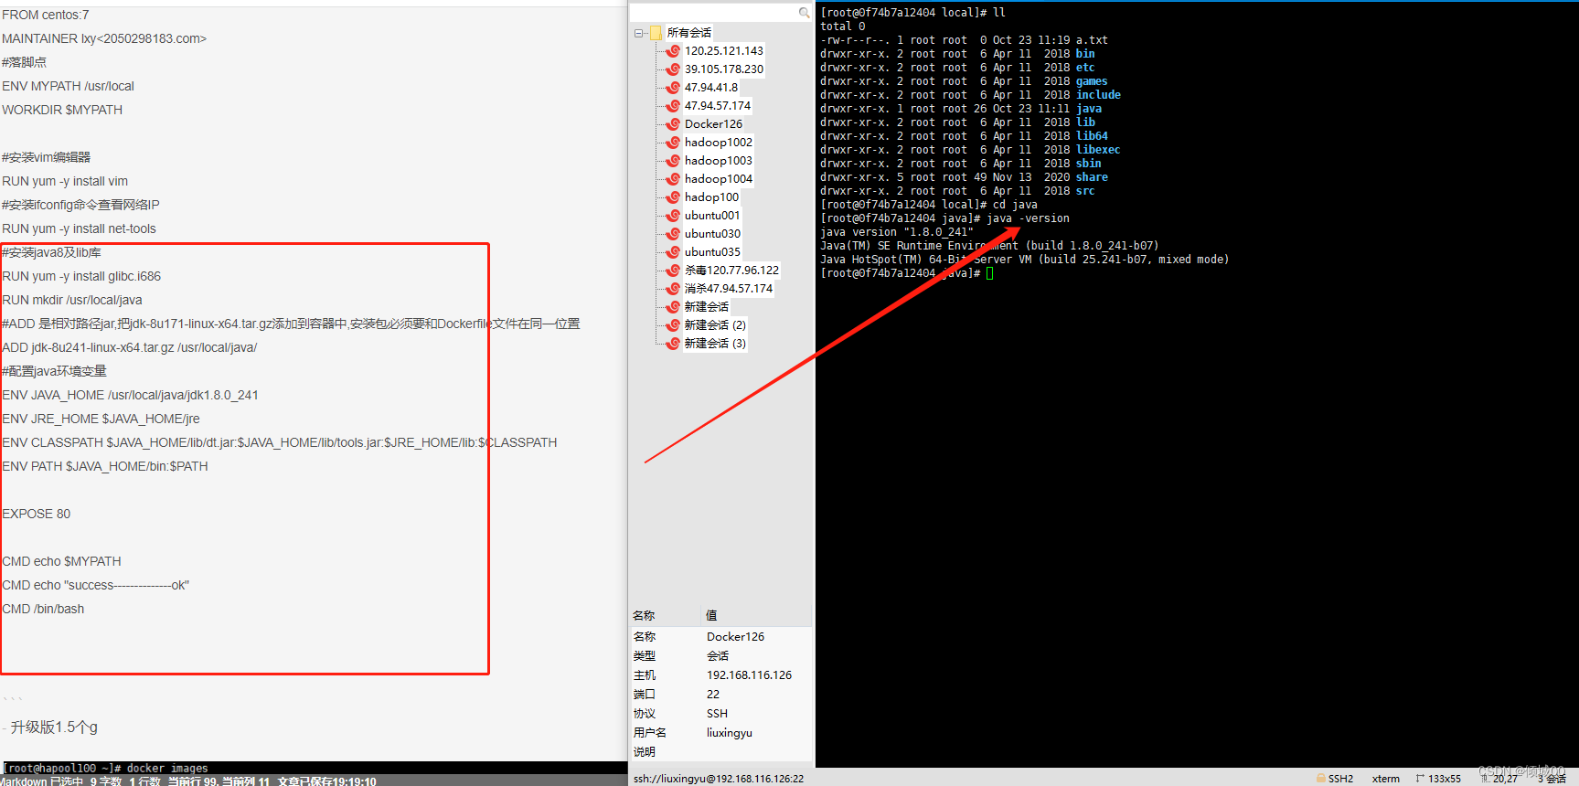The width and height of the screenshot is (1579, 786).
Task: Click the 'WORKDIR $MYPATH' line in editor
Action: click(x=62, y=110)
